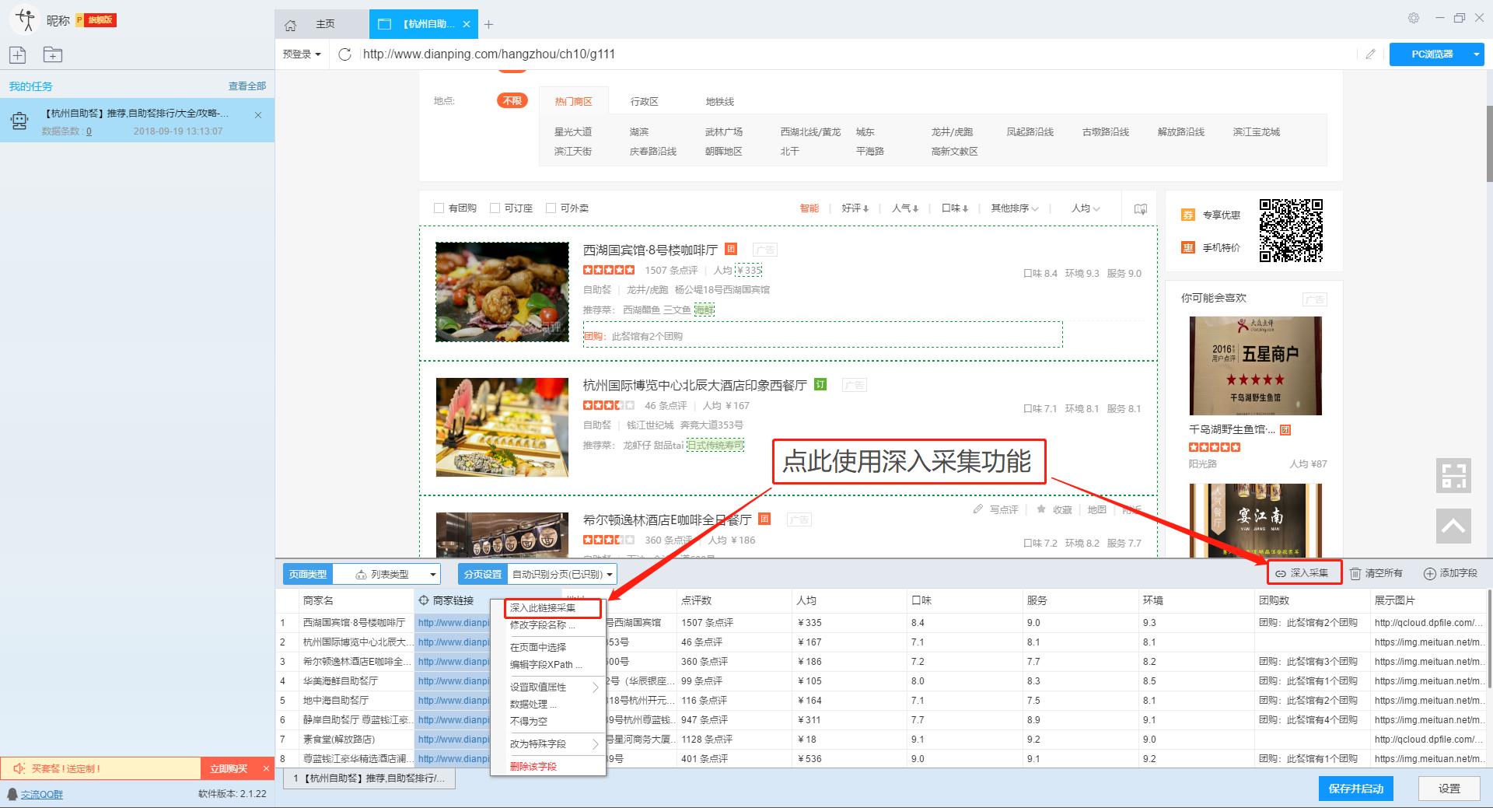The height and width of the screenshot is (808, 1493).
Task: Switch to the 热门商区 tab
Action: click(573, 102)
